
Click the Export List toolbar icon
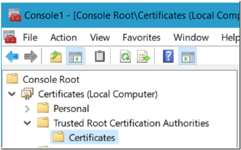click(x=143, y=56)
